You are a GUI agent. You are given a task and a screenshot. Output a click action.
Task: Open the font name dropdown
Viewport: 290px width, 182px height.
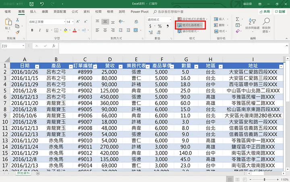coord(64,22)
